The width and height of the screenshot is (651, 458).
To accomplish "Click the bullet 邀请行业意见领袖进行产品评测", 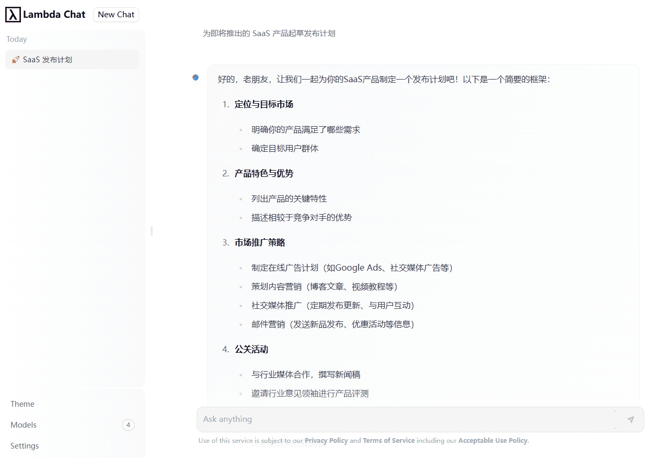I will point(310,393).
